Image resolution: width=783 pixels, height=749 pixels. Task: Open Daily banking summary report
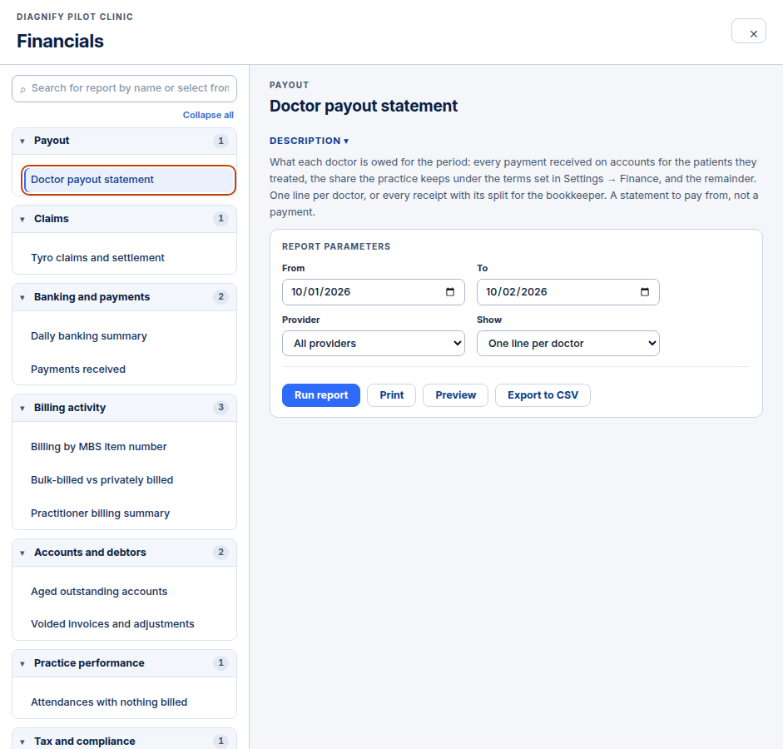128,336
